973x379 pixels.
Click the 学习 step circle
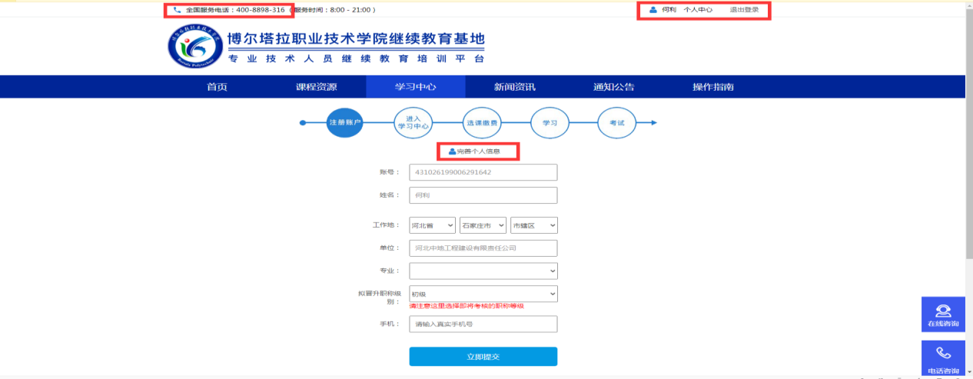(x=550, y=122)
